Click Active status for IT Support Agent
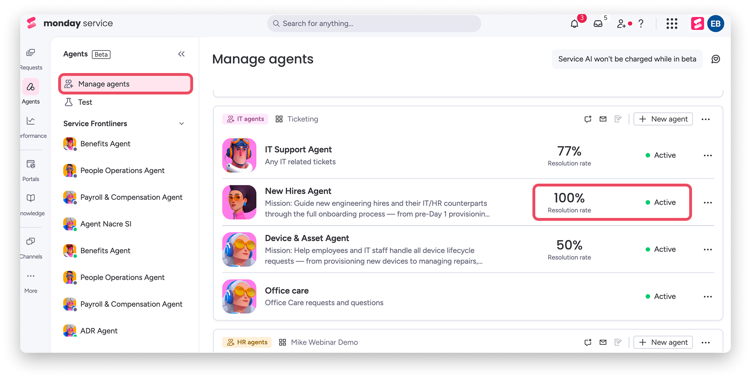Screen dimensions: 751x379 [x=661, y=155]
